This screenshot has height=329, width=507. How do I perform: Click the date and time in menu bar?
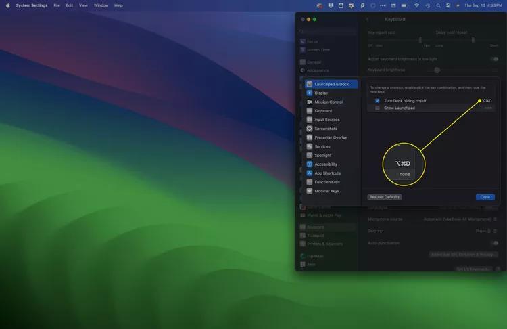483,5
